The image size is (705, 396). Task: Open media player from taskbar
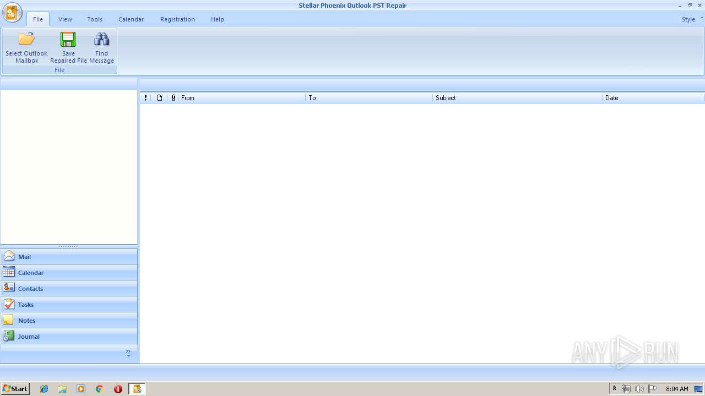[81, 389]
